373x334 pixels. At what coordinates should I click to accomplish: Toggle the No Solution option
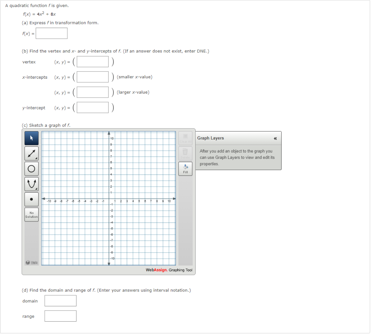pyautogui.click(x=31, y=214)
